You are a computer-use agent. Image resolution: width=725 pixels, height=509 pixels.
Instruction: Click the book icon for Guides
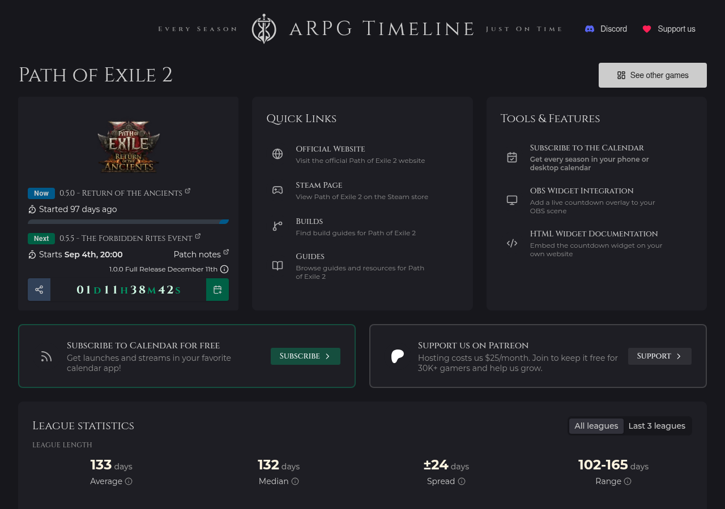(278, 266)
